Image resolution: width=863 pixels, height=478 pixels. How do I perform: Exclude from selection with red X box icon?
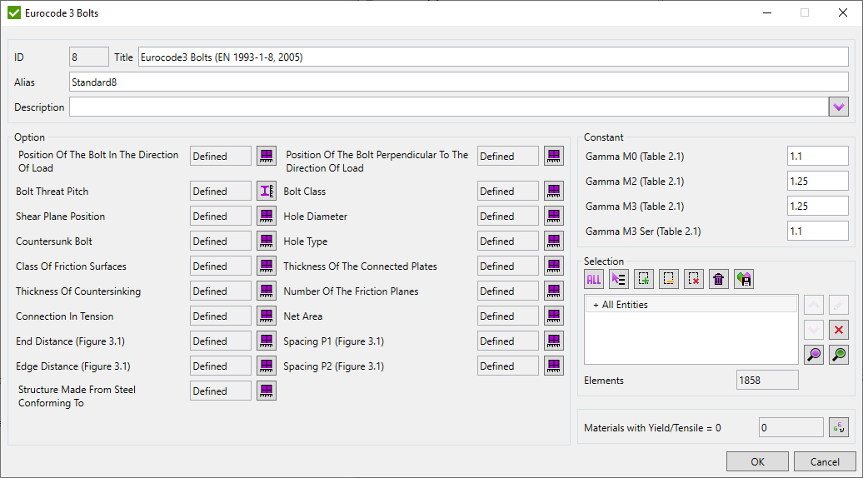[x=693, y=280]
